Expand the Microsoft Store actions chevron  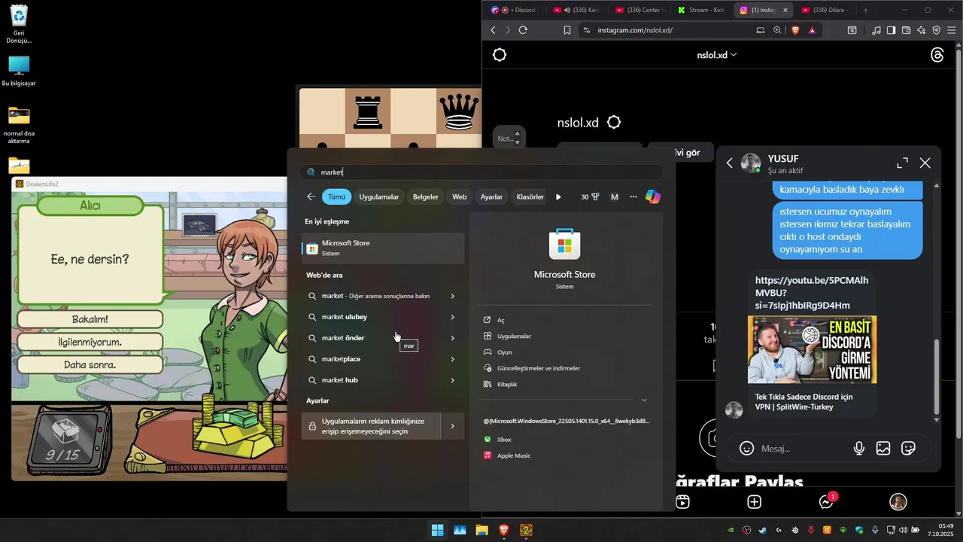tap(644, 400)
